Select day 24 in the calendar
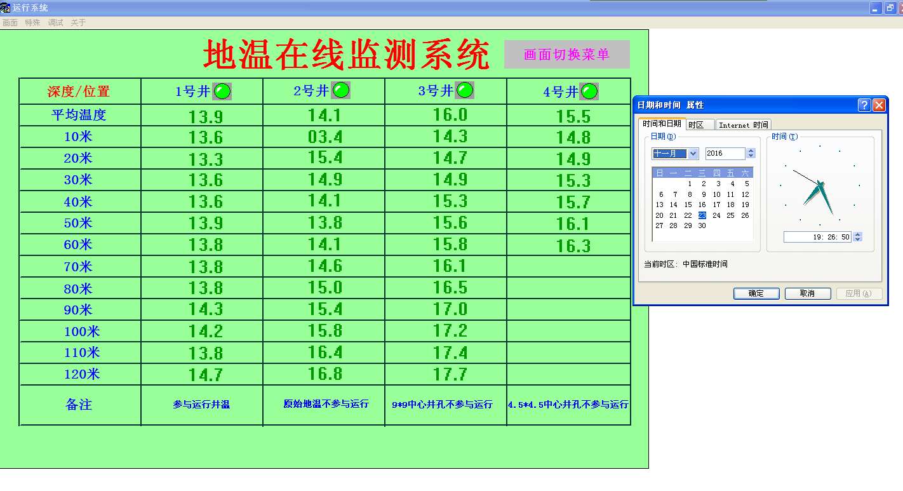This screenshot has height=491, width=903. click(716, 215)
